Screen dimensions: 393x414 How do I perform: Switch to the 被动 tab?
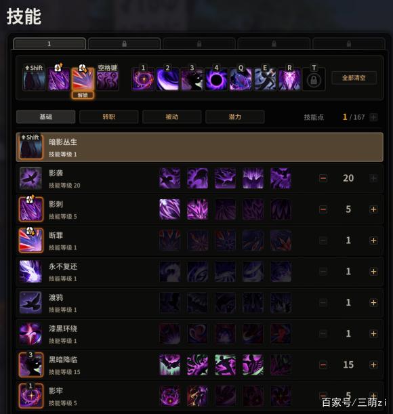point(172,117)
